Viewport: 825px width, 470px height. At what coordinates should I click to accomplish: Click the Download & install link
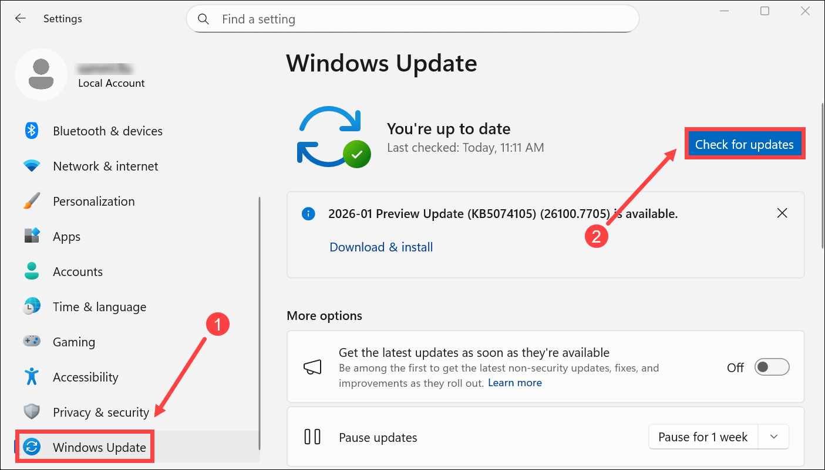(x=381, y=247)
